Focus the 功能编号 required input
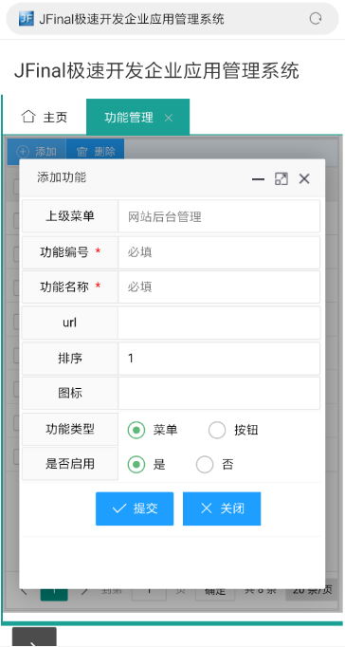 click(x=219, y=252)
